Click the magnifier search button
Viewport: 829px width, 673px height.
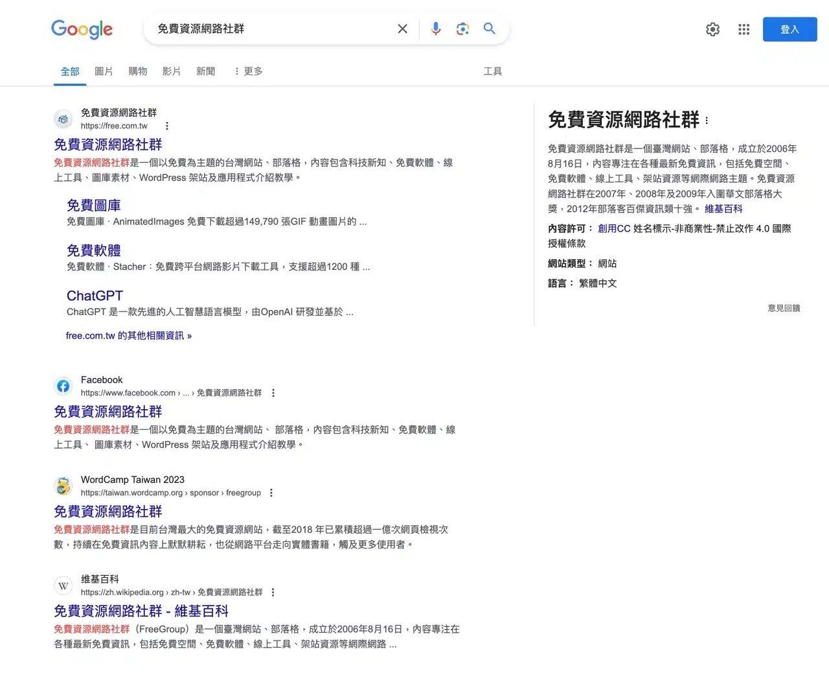(490, 29)
